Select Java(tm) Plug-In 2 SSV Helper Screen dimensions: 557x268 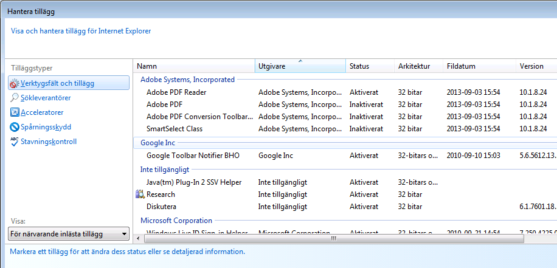click(x=194, y=182)
